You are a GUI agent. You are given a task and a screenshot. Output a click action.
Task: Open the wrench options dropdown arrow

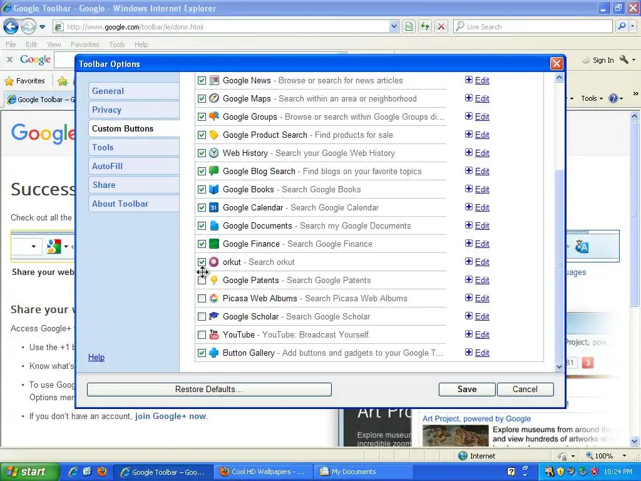pos(633,60)
